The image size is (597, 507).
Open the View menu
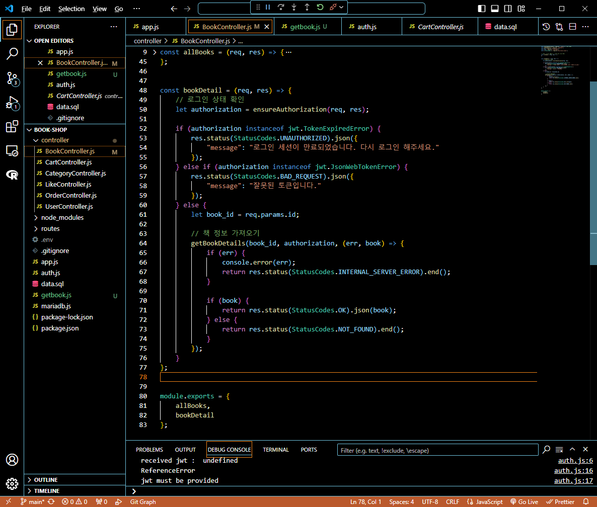[100, 9]
